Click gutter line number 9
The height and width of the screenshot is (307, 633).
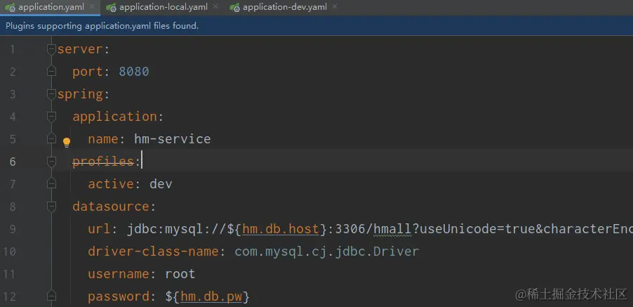[12, 230]
